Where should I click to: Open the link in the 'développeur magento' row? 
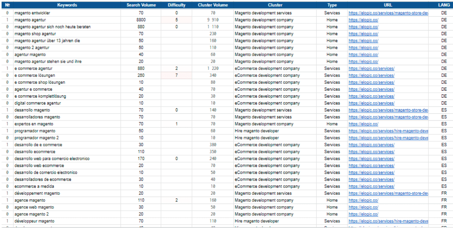[388, 221]
